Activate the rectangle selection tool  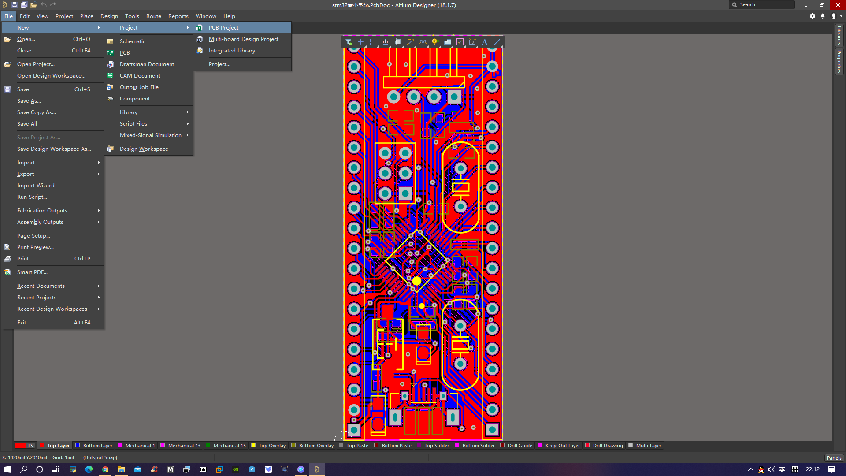click(373, 42)
